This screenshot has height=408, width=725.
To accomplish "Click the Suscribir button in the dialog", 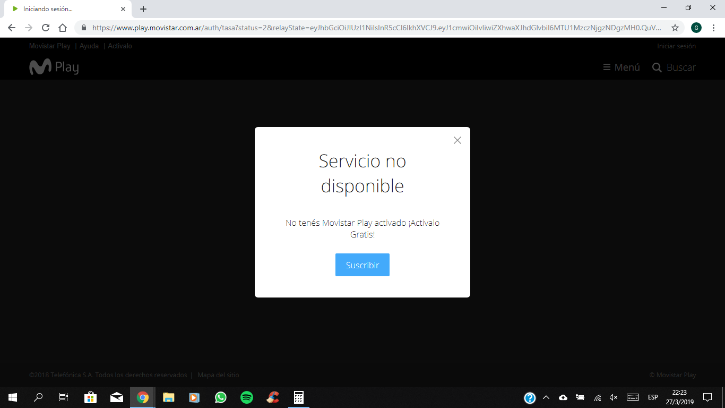I will click(362, 265).
